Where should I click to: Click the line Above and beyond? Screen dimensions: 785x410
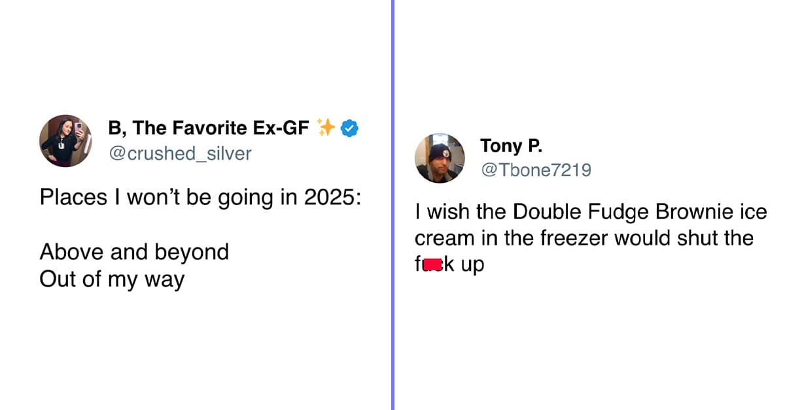pyautogui.click(x=134, y=251)
